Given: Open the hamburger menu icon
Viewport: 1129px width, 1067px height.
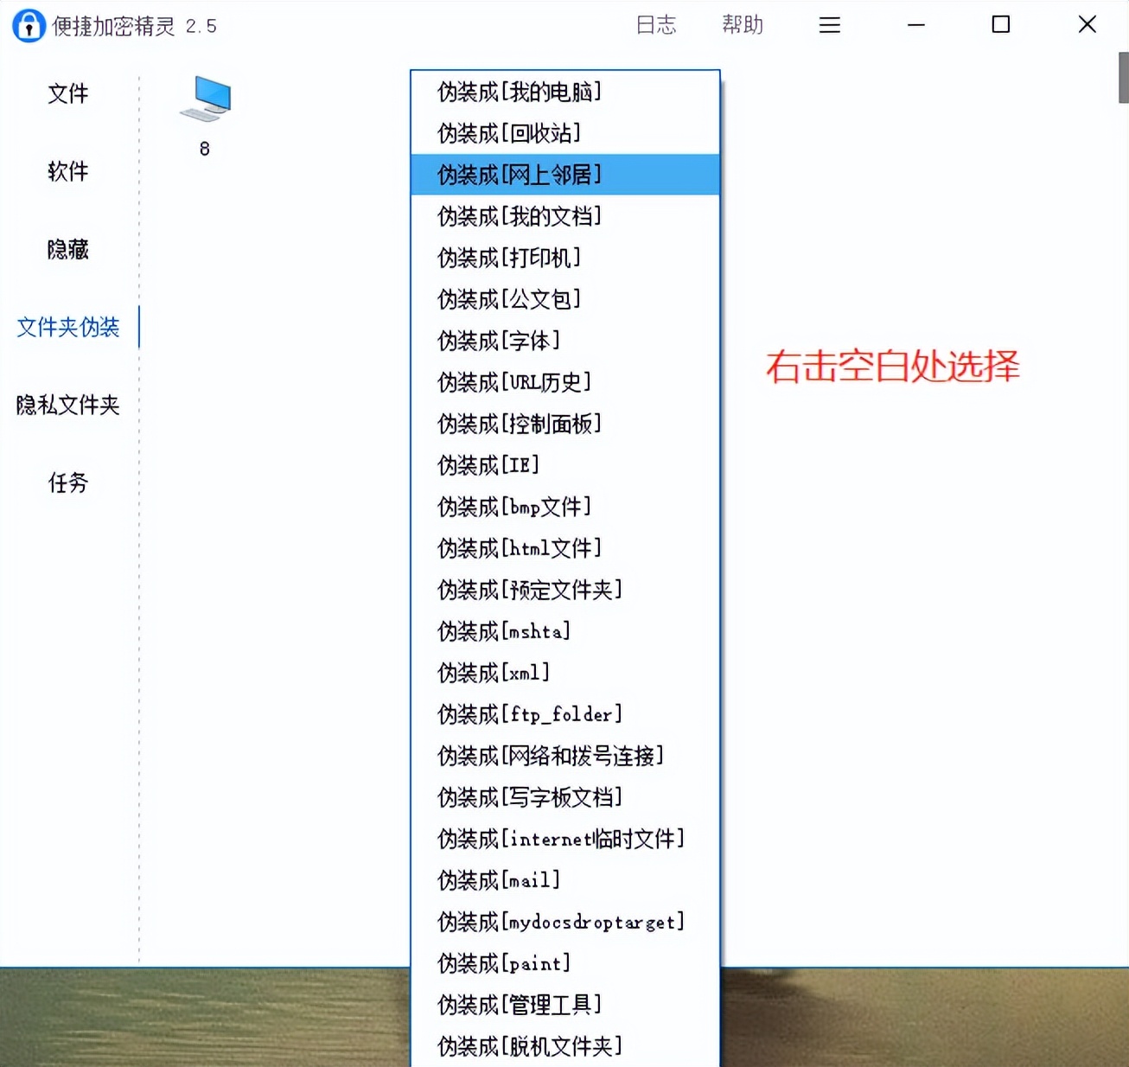Looking at the screenshot, I should 829,25.
